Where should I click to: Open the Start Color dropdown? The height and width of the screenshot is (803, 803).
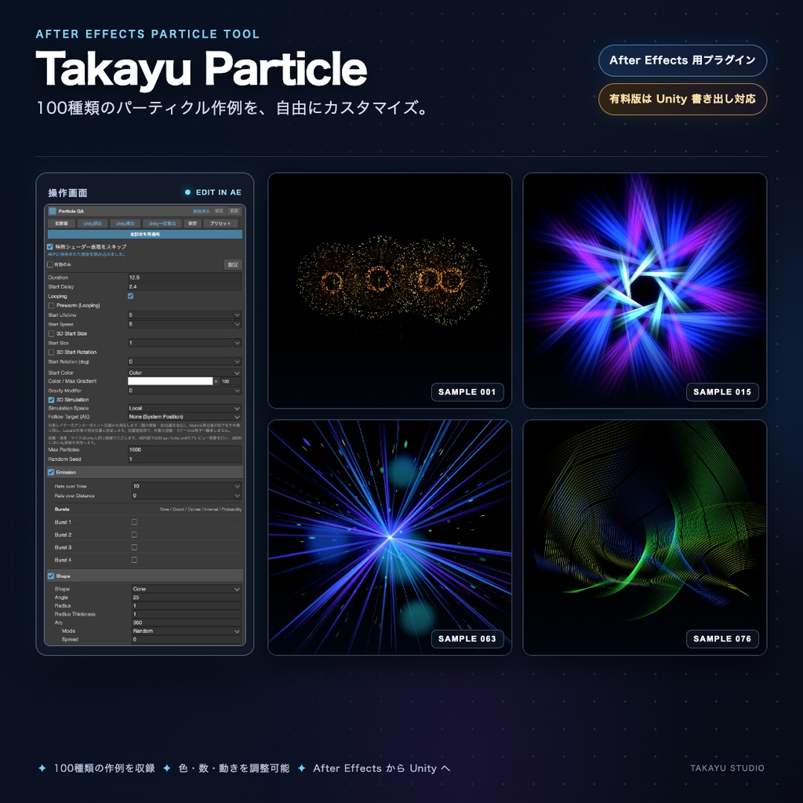point(184,372)
